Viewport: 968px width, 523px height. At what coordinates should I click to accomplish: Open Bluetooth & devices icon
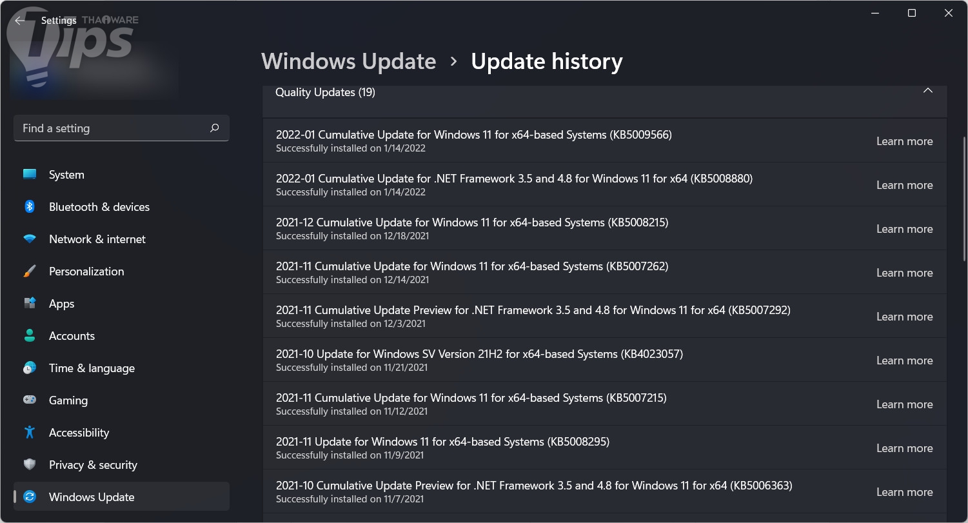pyautogui.click(x=30, y=207)
